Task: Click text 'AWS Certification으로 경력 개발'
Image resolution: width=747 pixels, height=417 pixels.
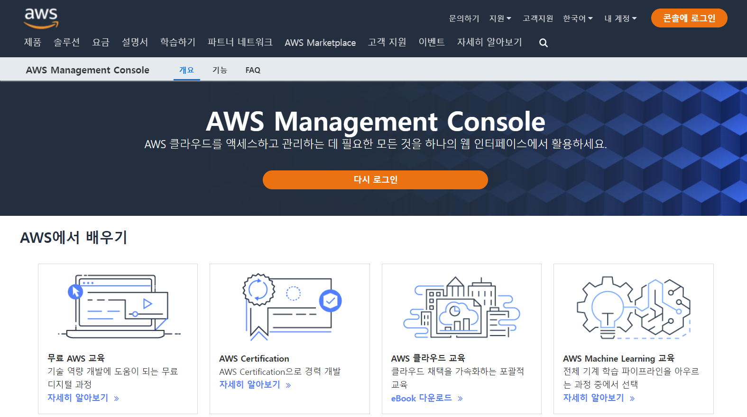Action: pyautogui.click(x=280, y=372)
